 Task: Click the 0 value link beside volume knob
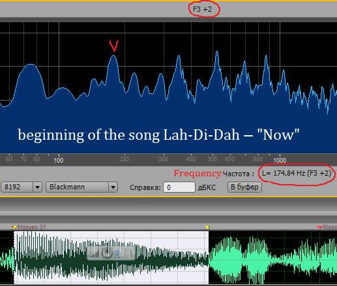tap(117, 253)
